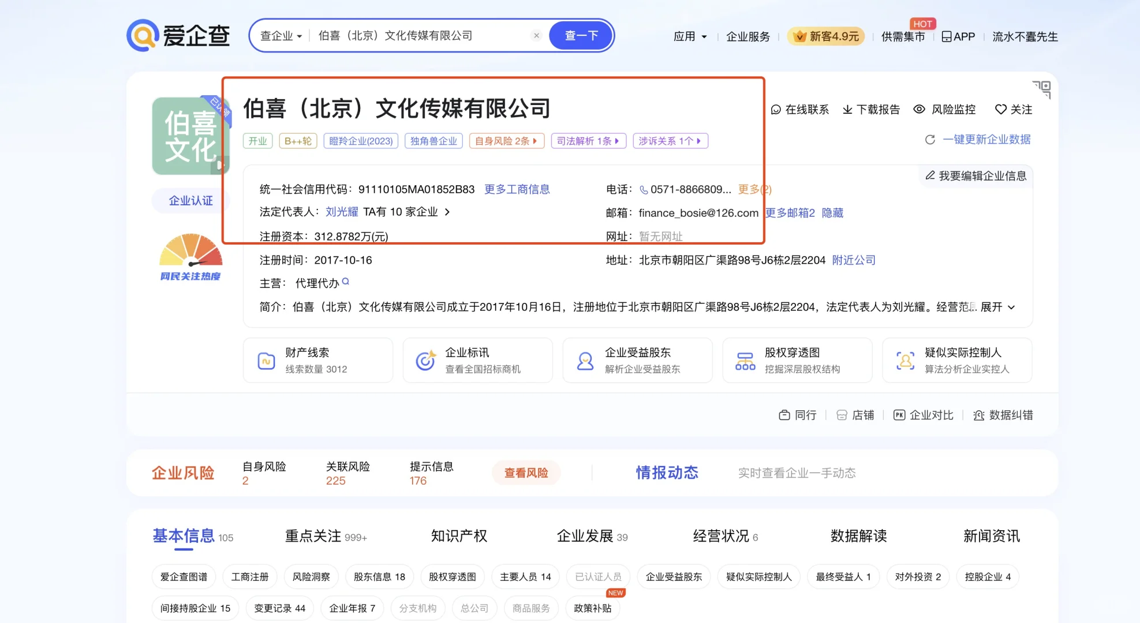Switch to the 知识产权 tab
Viewport: 1140px width, 623px height.
(459, 536)
